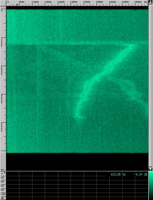The height and width of the screenshot is (200, 153).
Task: Click the Hz unit label on the frequency ruler
Action: (146, 2)
